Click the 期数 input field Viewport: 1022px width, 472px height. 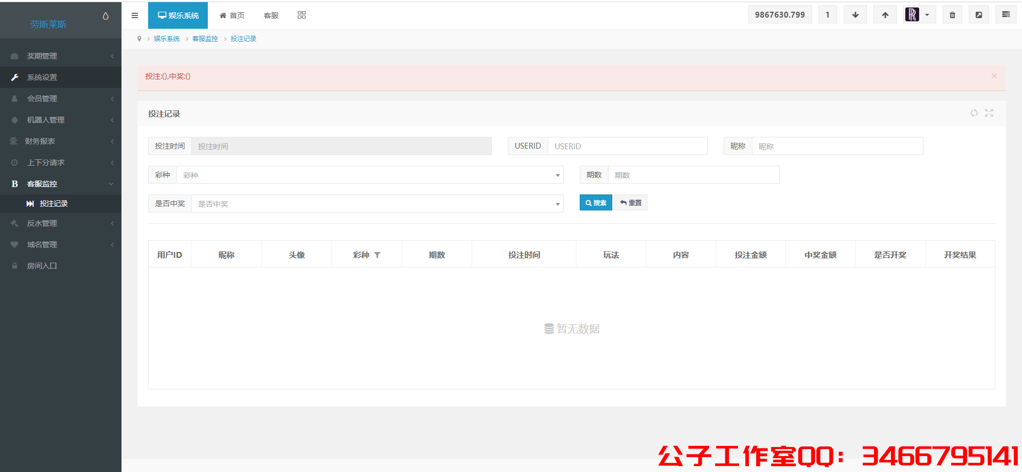(x=694, y=175)
